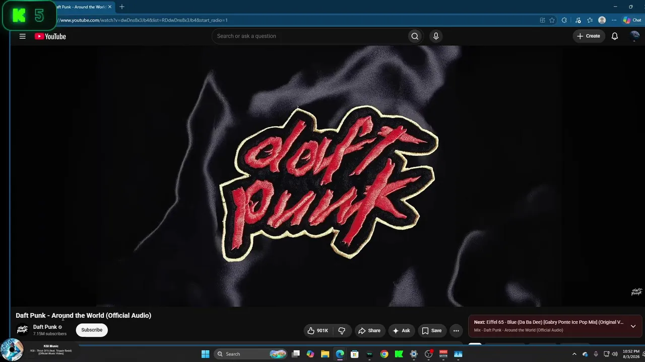Open Edge media control music icon
The width and height of the screenshot is (645, 362).
[x=578, y=20]
